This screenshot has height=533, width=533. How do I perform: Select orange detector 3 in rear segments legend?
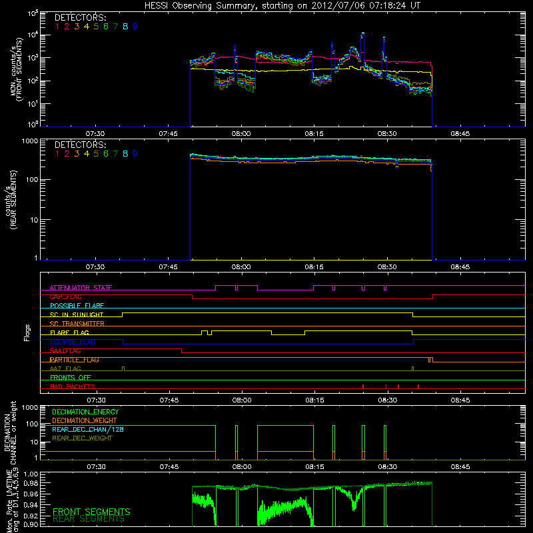pyautogui.click(x=77, y=154)
